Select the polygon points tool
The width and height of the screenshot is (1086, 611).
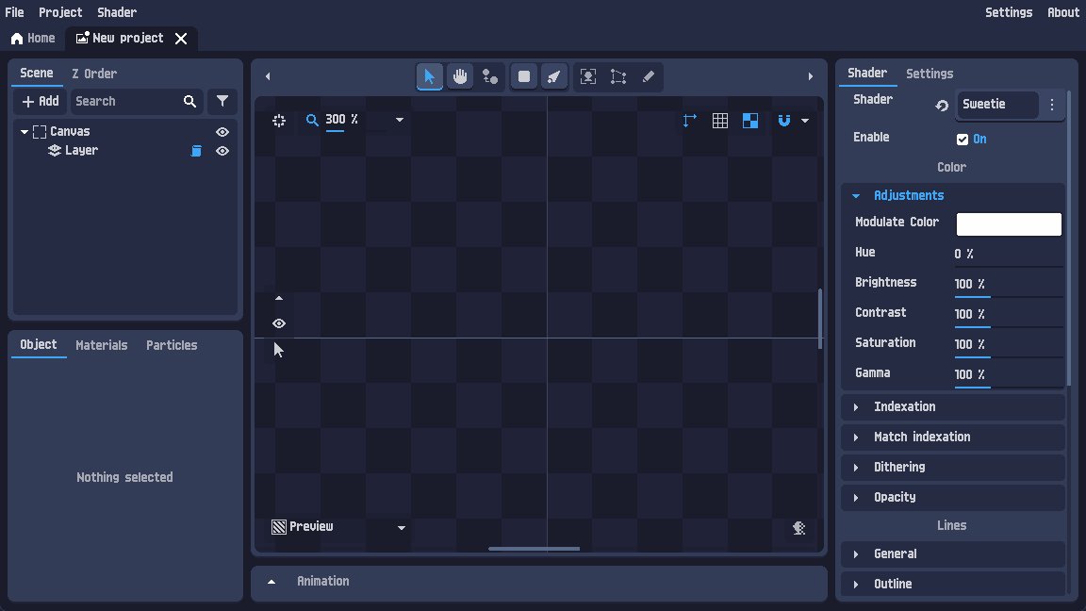618,77
